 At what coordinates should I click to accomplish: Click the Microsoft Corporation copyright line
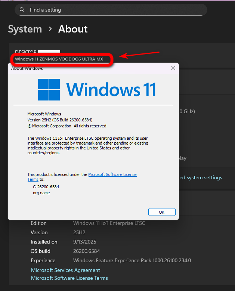[x=68, y=126]
